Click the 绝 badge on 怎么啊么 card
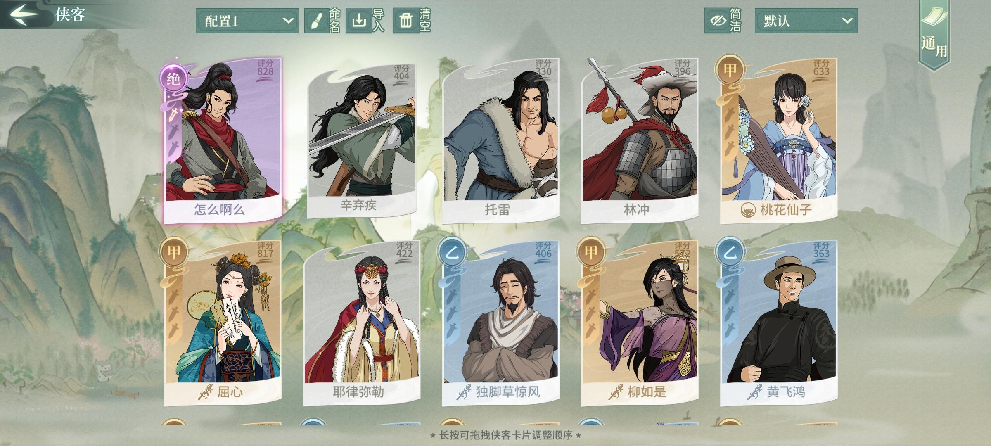Image resolution: width=991 pixels, height=446 pixels. tap(173, 78)
